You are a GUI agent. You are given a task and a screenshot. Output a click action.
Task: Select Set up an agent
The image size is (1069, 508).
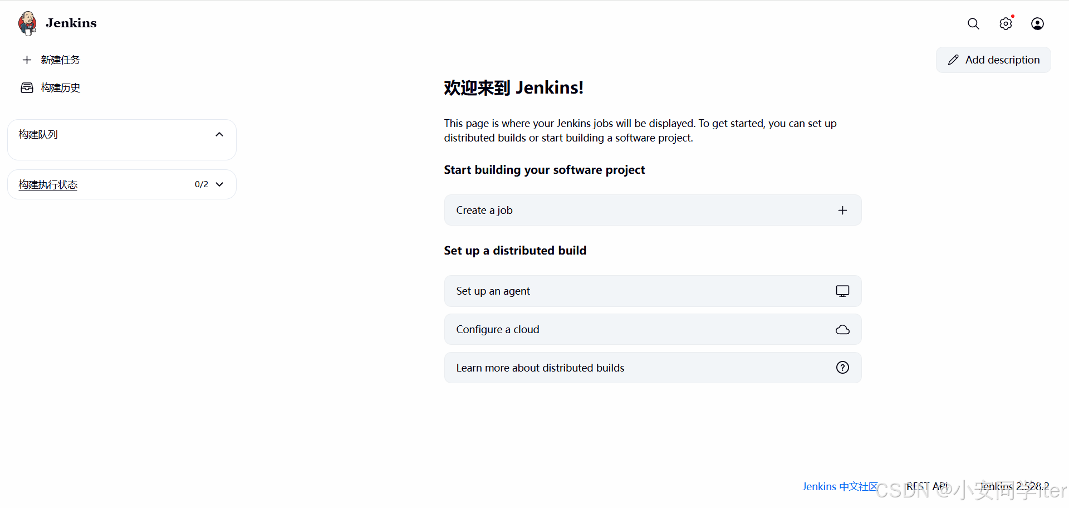[x=653, y=291]
